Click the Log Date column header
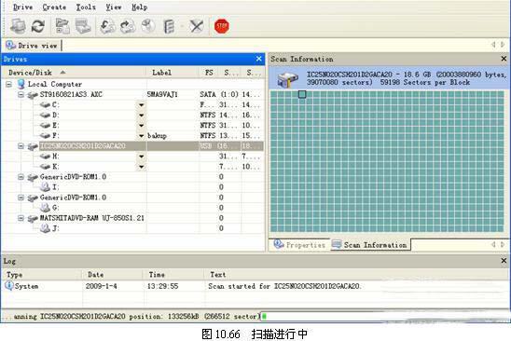 point(112,275)
